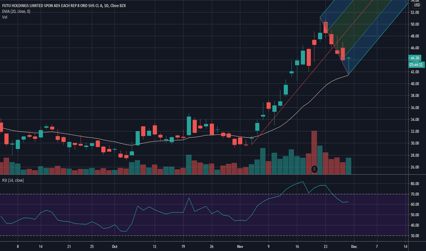Screen dimensions: 426x251
Task: Click the USD currency label
Action: [417, 5]
